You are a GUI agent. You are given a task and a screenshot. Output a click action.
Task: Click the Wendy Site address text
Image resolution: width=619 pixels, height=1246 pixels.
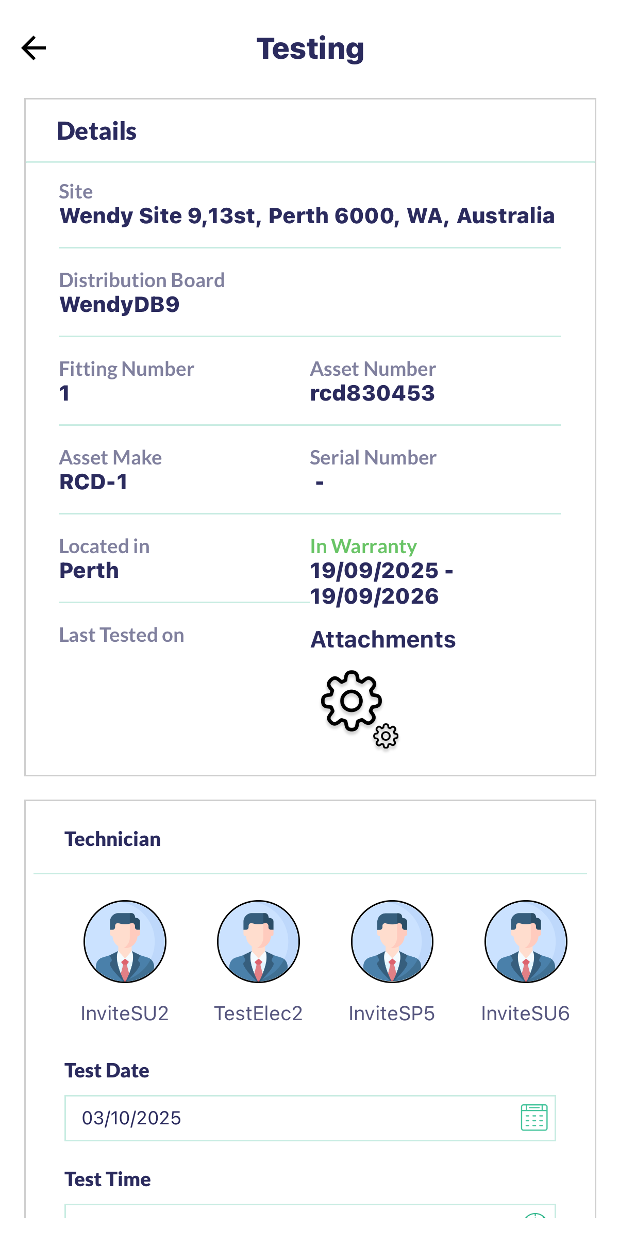[307, 216]
